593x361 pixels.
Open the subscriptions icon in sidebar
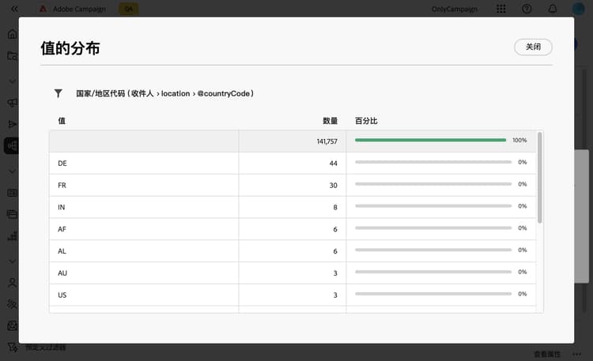(12, 304)
